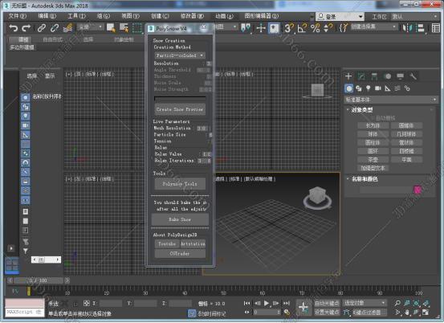Click the Select and Move crosshair icon
Image resolution: width=444 pixels, height=323 pixels.
(260, 28)
